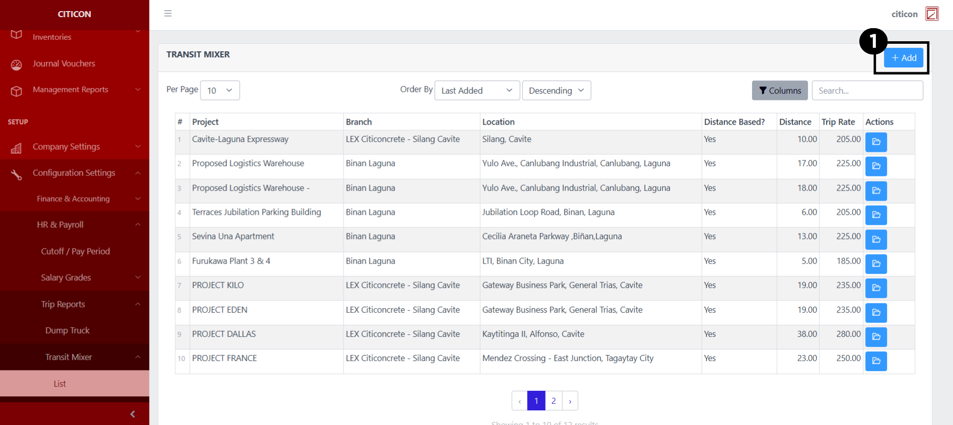
Task: Open Cutoff / Pay Period menu item
Action: [x=75, y=251]
